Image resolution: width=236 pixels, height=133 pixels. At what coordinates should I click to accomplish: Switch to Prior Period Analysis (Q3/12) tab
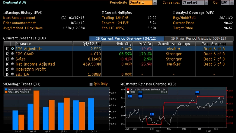199,39
